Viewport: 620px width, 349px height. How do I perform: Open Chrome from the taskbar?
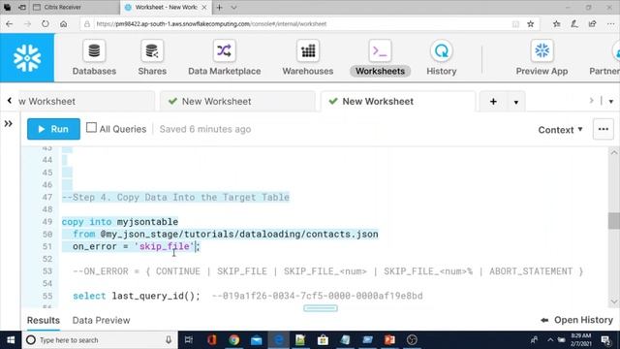233,340
